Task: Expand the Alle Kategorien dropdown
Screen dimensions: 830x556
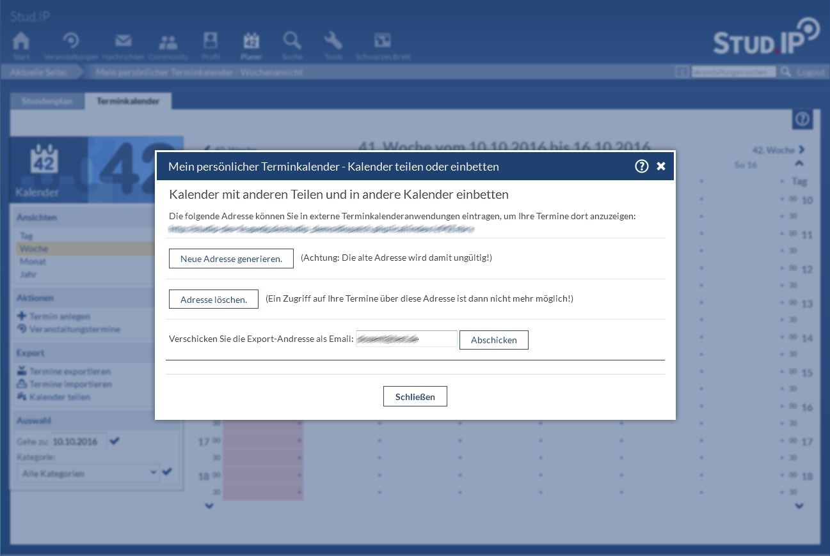Action: click(88, 473)
